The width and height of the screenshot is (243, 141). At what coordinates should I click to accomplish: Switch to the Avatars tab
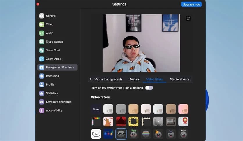coord(134,79)
